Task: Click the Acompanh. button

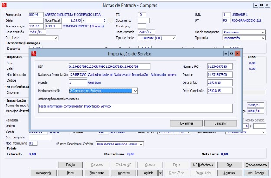Action: pyautogui.click(x=43, y=173)
